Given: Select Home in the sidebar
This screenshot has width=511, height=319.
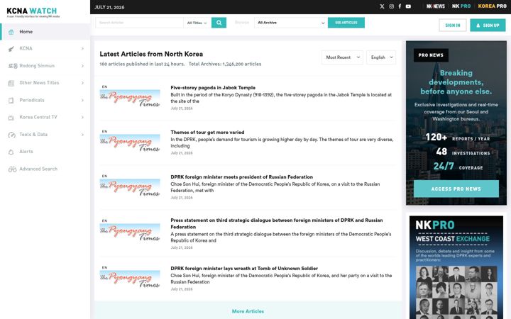Looking at the screenshot, I should (45, 32).
